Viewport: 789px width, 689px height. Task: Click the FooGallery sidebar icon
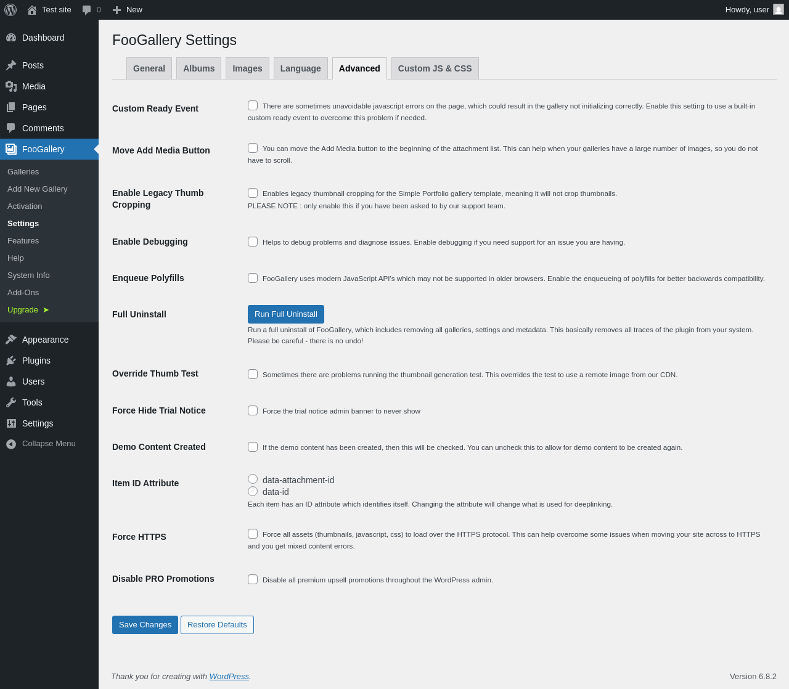[x=11, y=149]
